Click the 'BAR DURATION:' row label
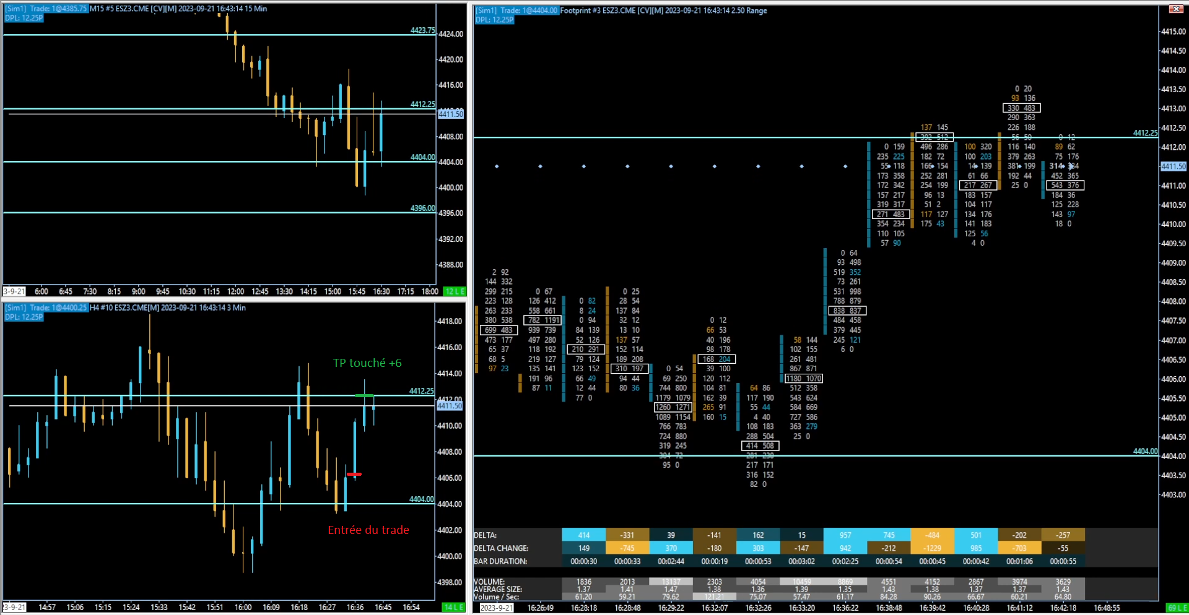Screen dimensions: 1189x615 click(500, 561)
